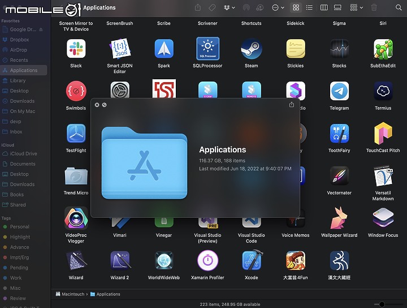The height and width of the screenshot is (308, 407).
Task: Select the Shared sidebar item
Action: point(24,205)
